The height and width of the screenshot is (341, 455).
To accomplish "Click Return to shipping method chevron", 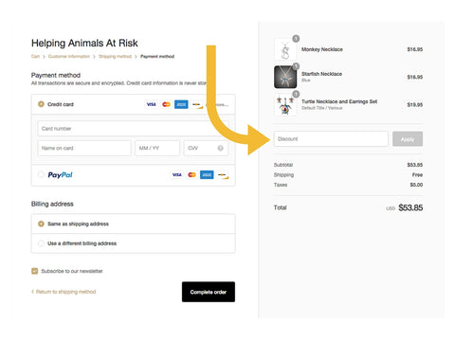I will click(32, 292).
